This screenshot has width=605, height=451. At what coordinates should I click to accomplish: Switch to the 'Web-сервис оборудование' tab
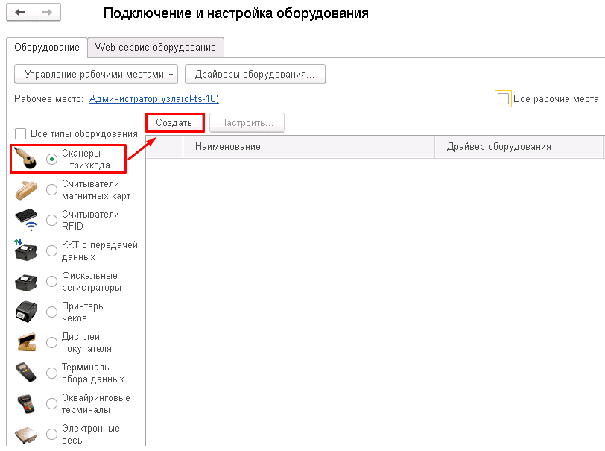pyautogui.click(x=155, y=47)
